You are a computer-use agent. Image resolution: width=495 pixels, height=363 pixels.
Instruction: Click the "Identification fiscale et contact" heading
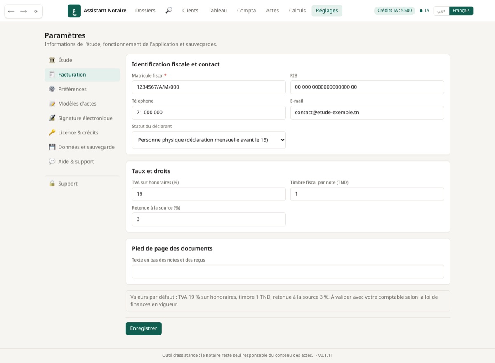coord(176,64)
